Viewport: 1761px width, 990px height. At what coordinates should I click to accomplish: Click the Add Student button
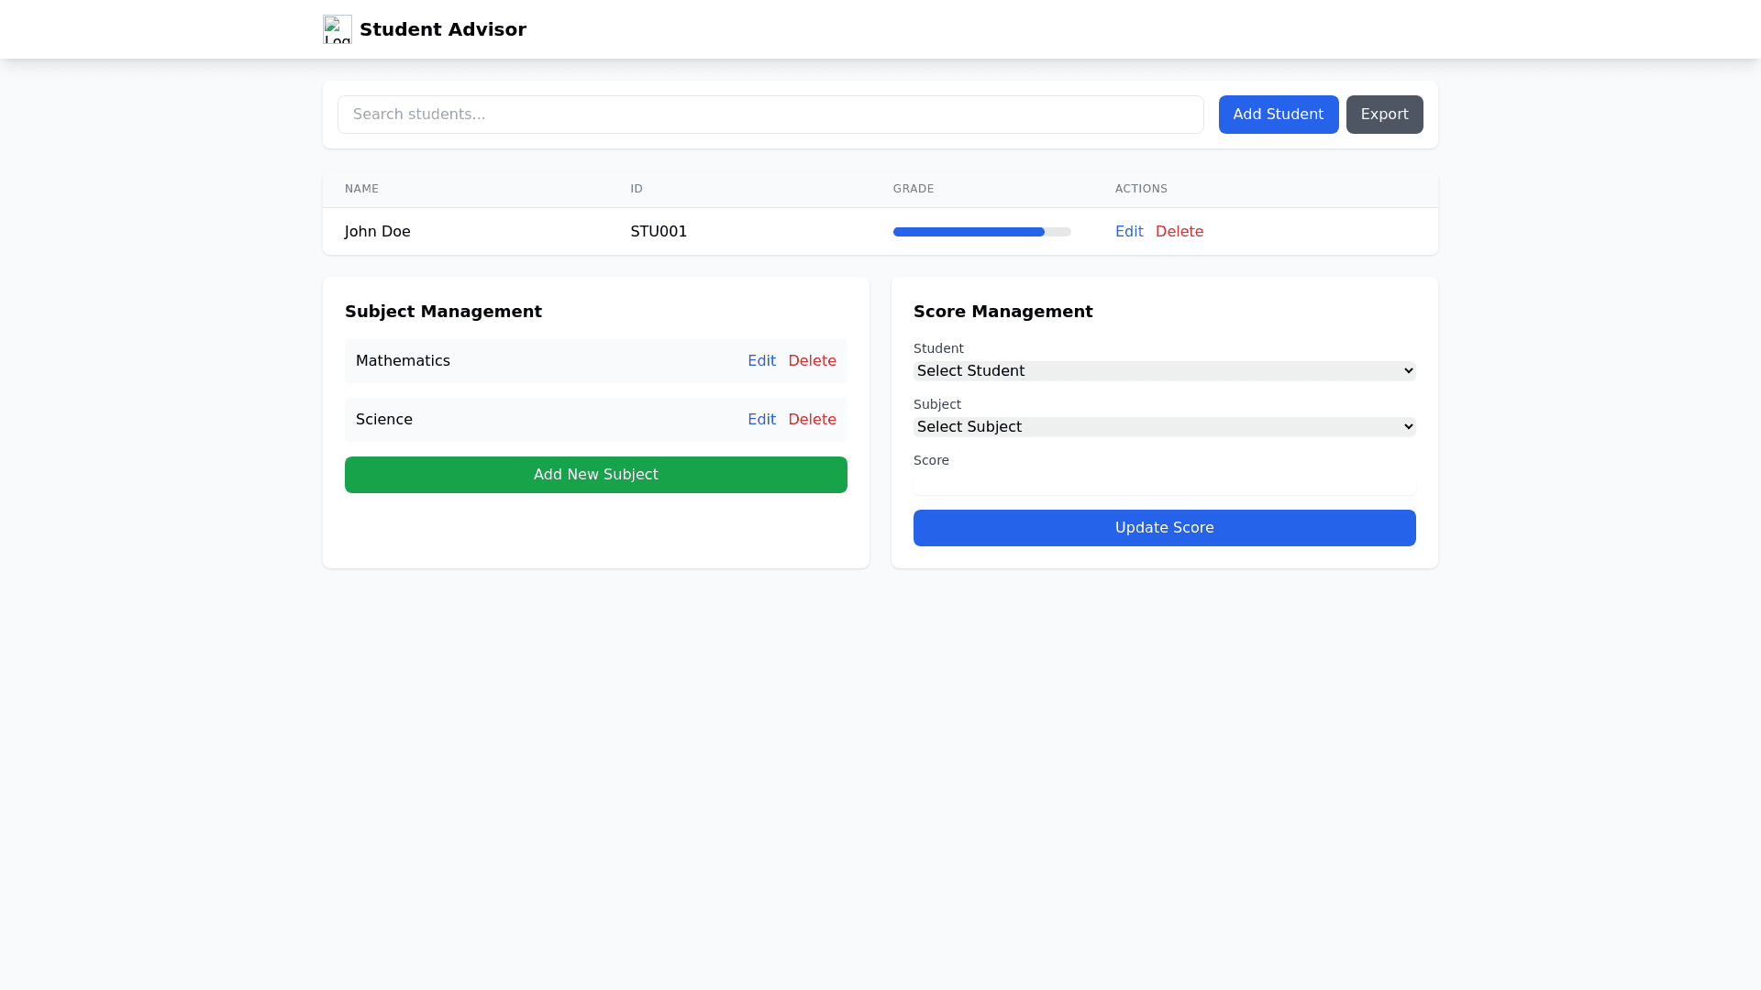1278,114
